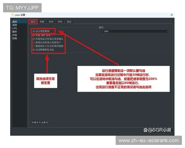
Task: Toggle 在游戏运行时退出需要确认 checkbox
Action: point(34,39)
